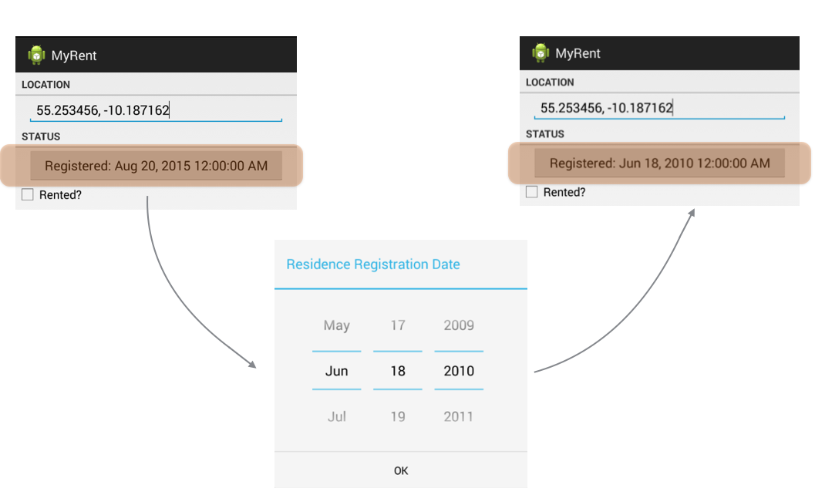
Task: Click the MyRent title in left action bar
Action: point(76,55)
